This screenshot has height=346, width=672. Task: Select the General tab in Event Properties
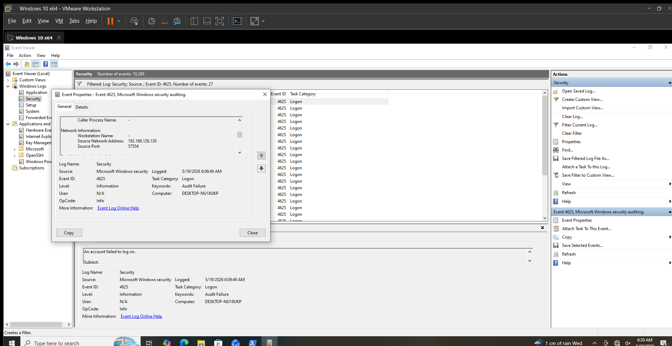(64, 106)
